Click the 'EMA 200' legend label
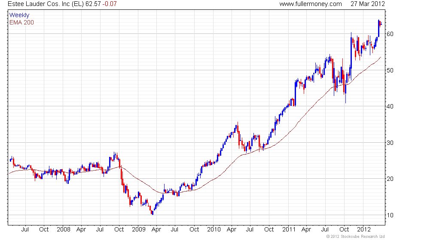The height and width of the screenshot is (240, 421). coord(22,22)
